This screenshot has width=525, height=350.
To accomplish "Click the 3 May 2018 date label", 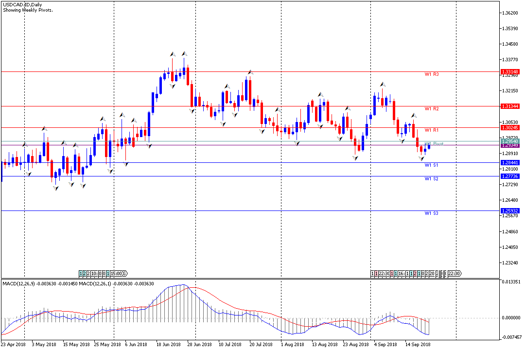I will [x=44, y=344].
